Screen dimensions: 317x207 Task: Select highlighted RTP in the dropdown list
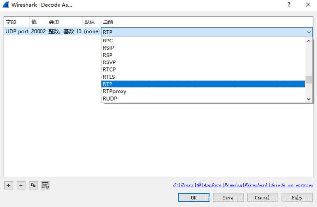pyautogui.click(x=203, y=84)
